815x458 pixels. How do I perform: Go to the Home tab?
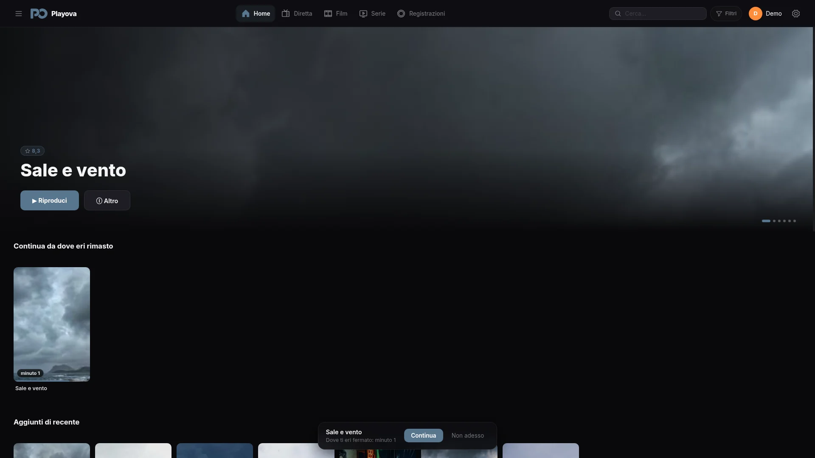(256, 14)
